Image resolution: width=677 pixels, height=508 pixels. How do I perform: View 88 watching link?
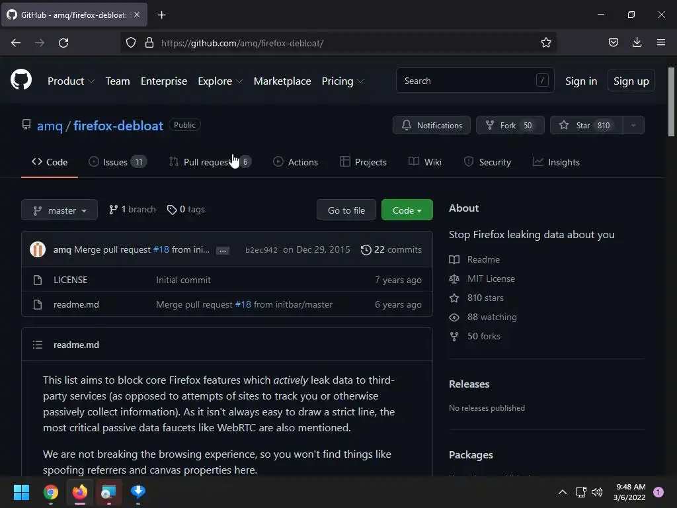pyautogui.click(x=483, y=317)
